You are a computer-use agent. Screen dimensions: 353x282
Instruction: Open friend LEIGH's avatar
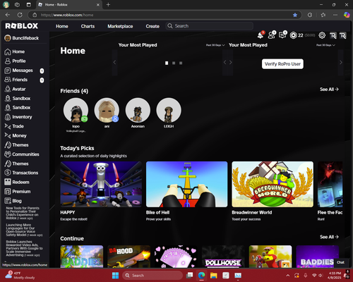[169, 110]
